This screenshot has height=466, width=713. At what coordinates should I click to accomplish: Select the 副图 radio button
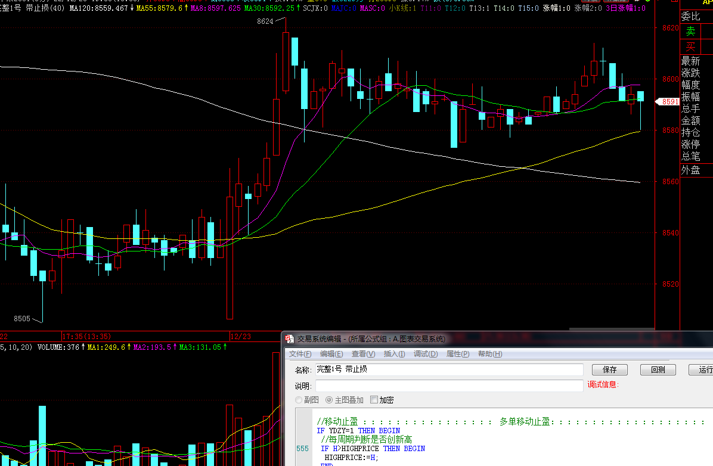tap(299, 400)
